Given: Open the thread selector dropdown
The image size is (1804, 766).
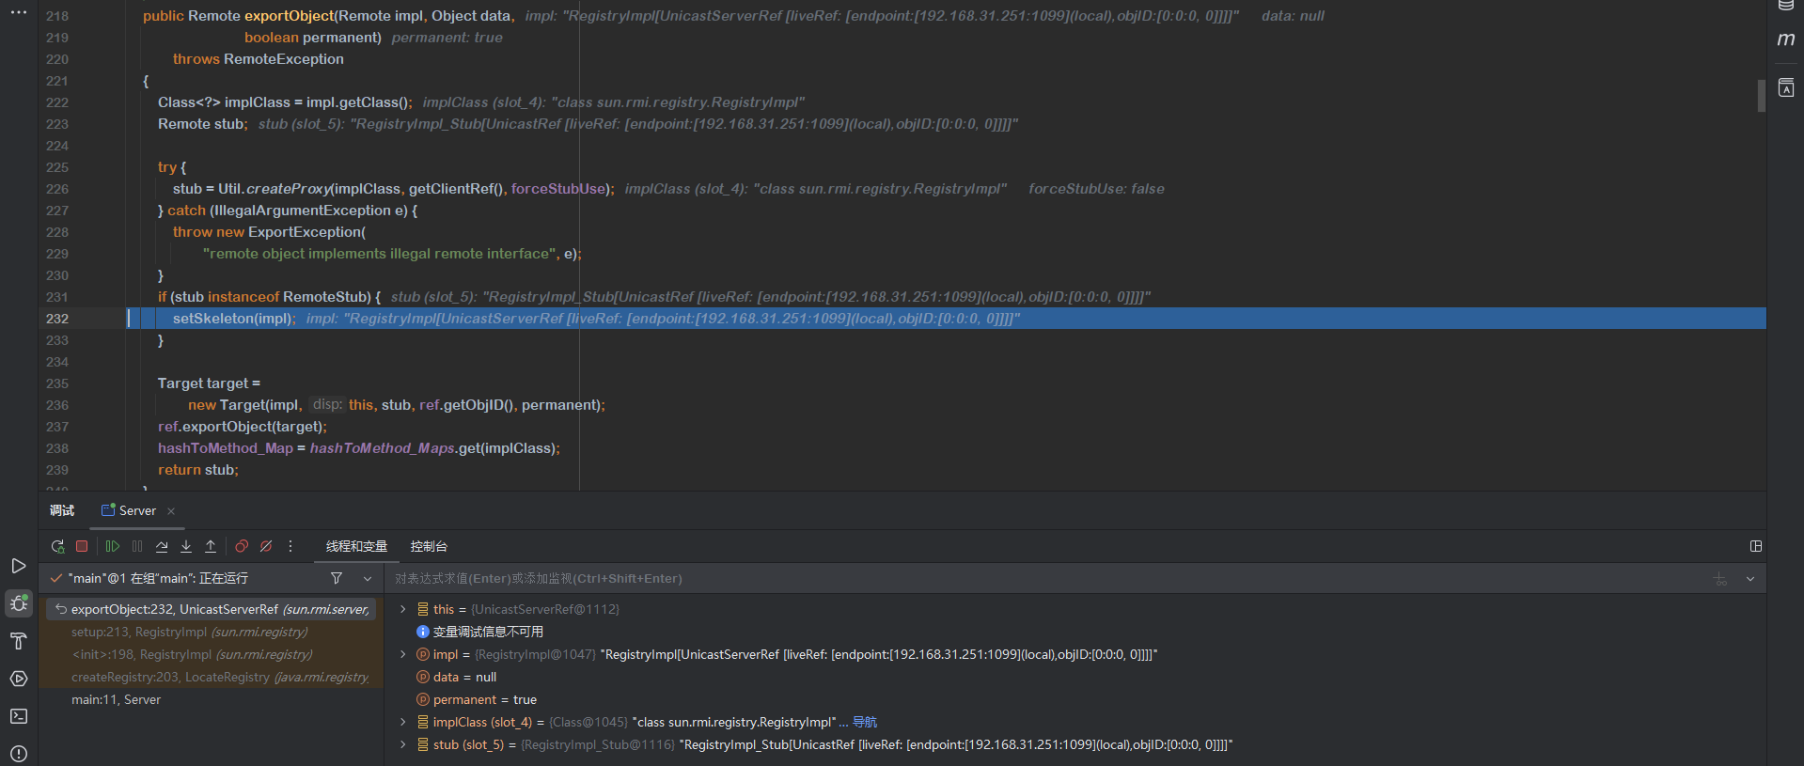Looking at the screenshot, I should pos(368,578).
